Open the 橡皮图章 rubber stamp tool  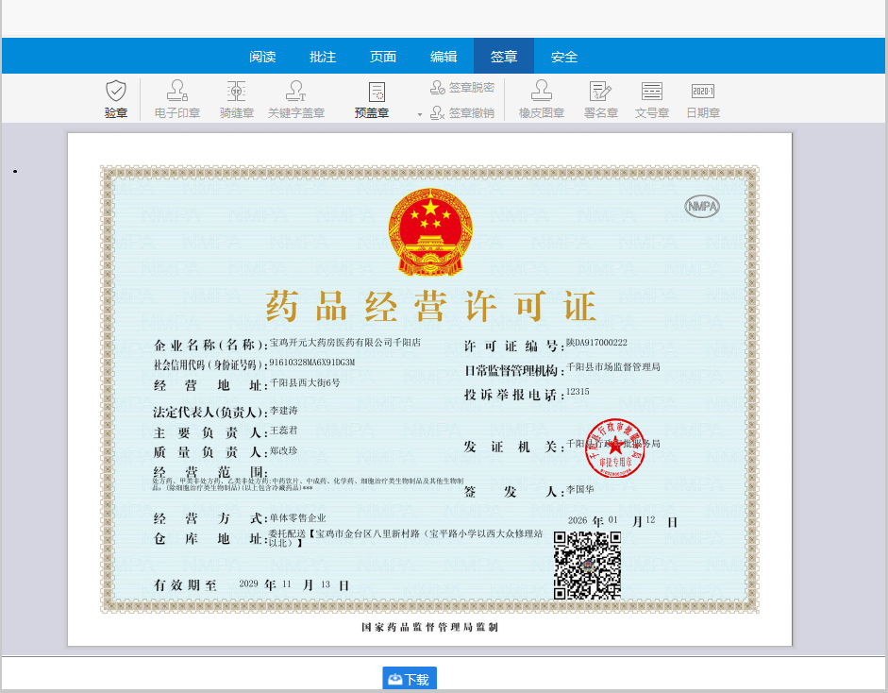pyautogui.click(x=541, y=99)
